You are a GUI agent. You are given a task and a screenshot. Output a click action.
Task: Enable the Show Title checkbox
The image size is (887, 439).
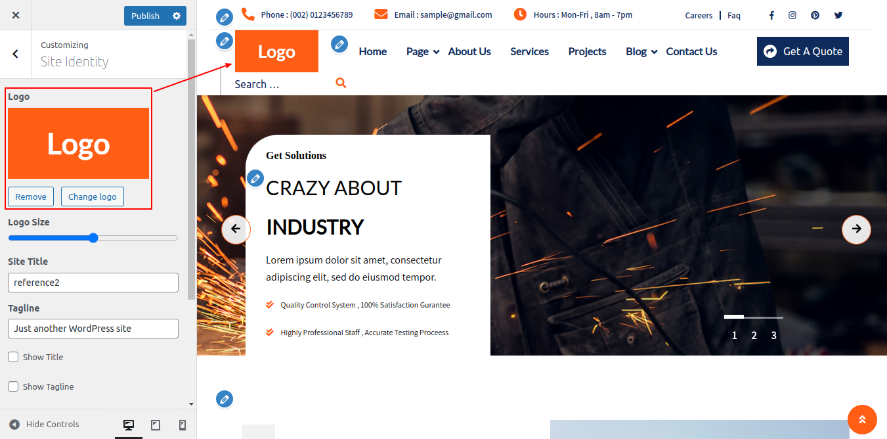coord(13,357)
